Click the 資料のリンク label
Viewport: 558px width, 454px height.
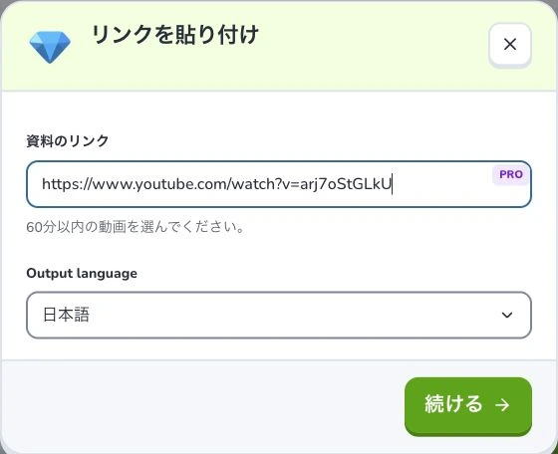(68, 141)
